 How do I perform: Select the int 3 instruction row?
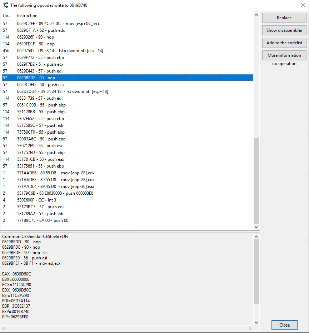(36, 200)
